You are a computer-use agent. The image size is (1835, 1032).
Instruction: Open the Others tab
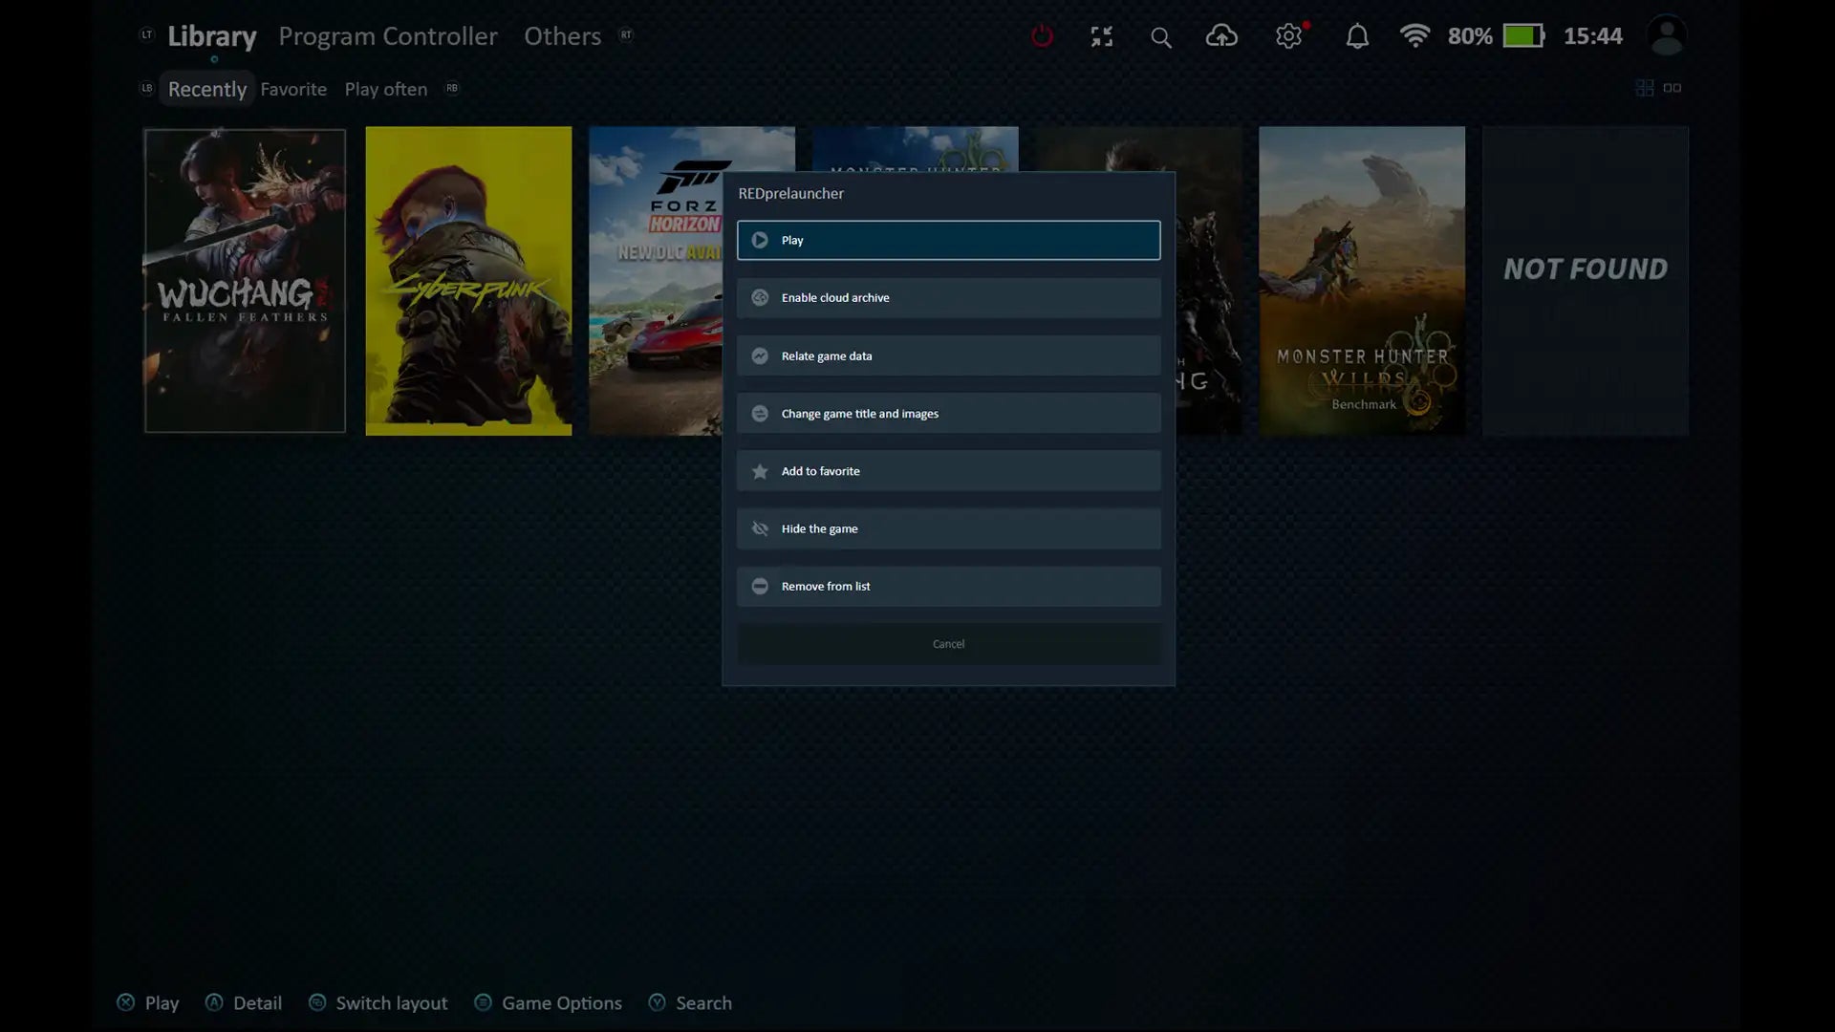tap(562, 36)
